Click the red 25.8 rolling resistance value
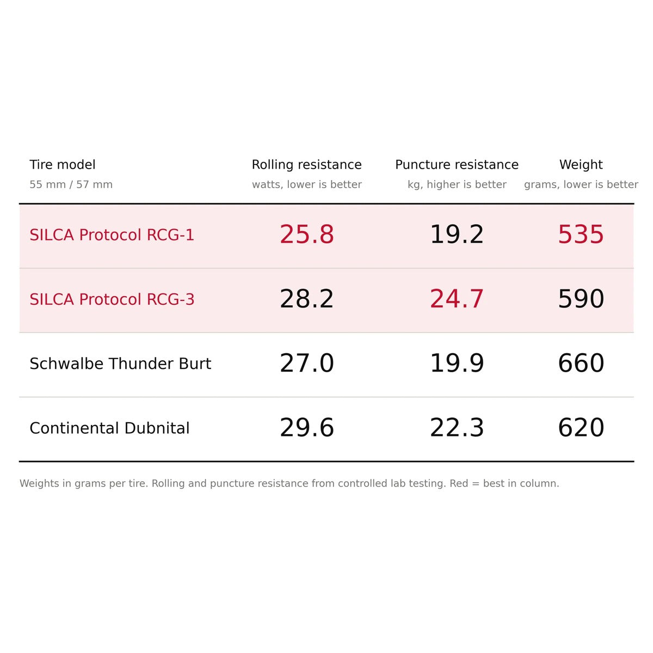The height and width of the screenshot is (653, 653). 307,235
